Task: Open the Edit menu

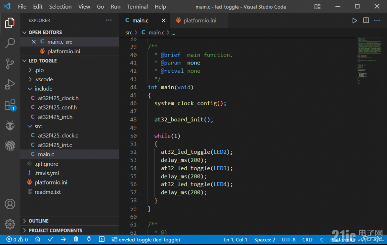Action: (38, 7)
